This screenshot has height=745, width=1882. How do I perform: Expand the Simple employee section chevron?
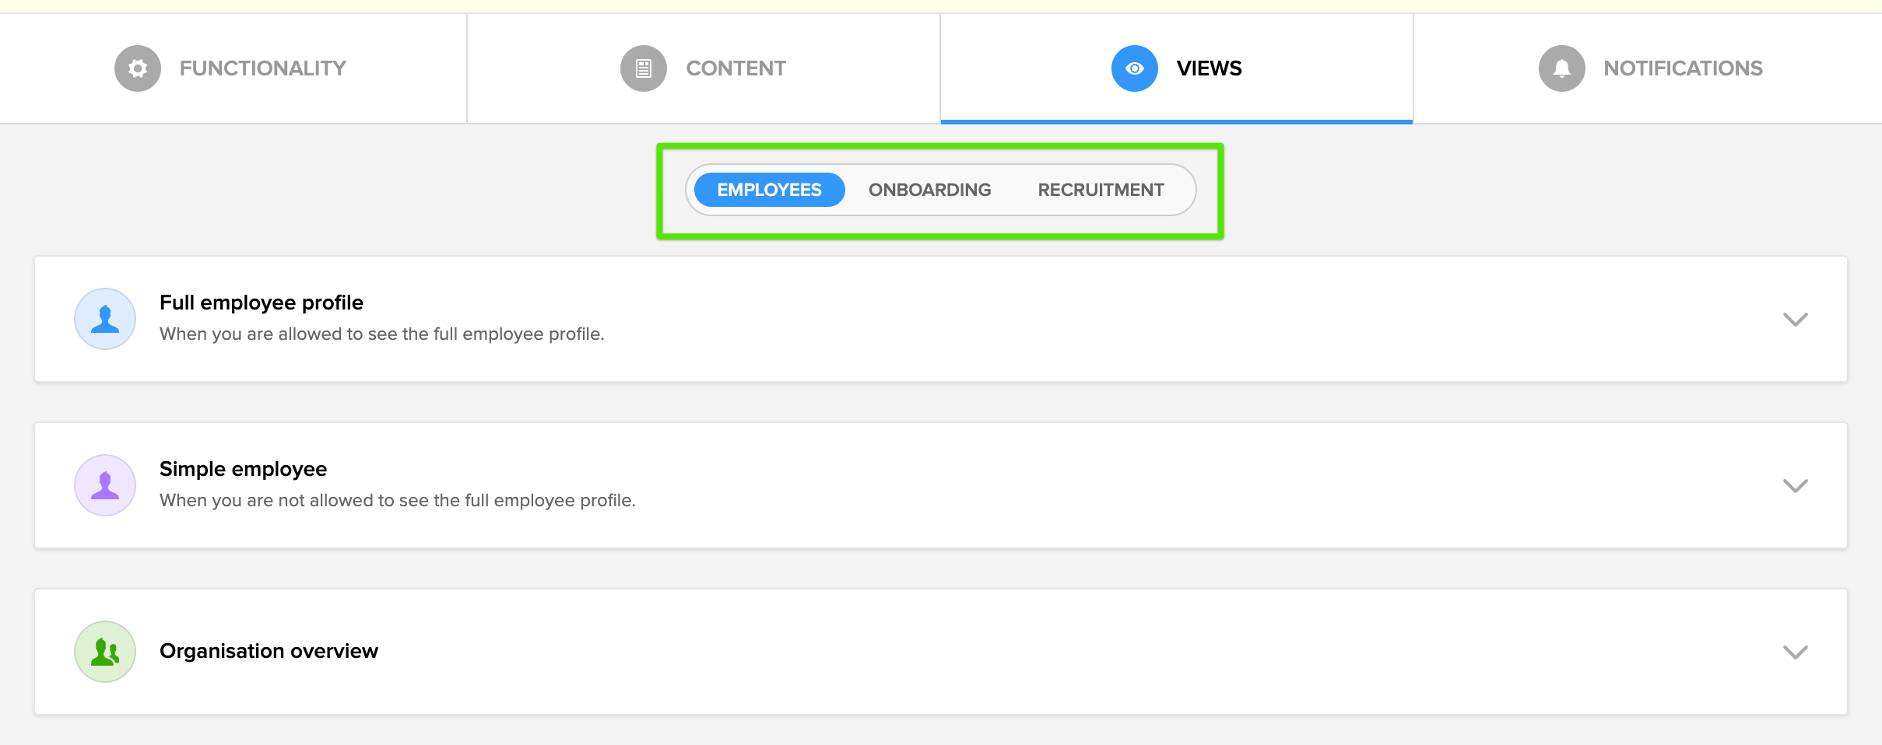coord(1795,486)
